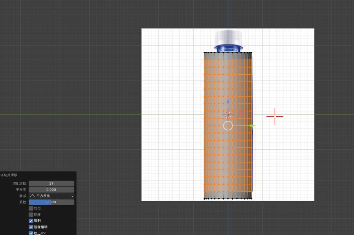Click the falloff curve icon beside 平方反比
Screen dimensions: 354x235
click(32, 196)
